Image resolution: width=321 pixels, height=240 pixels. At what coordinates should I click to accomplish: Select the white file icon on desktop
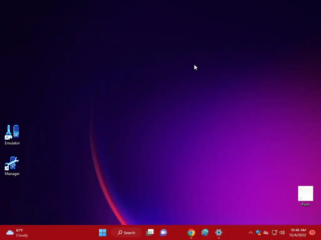tap(305, 196)
